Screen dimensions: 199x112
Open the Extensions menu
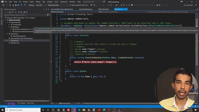click(64, 2)
